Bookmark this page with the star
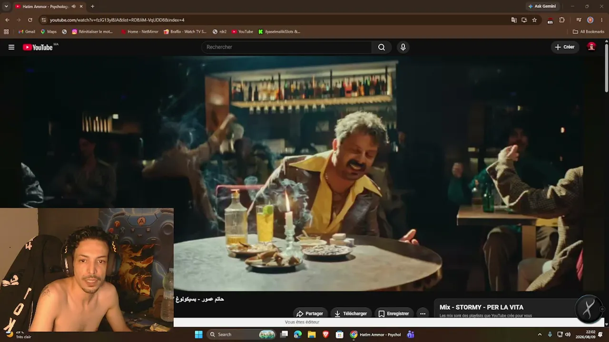This screenshot has height=342, width=609. pyautogui.click(x=534, y=20)
